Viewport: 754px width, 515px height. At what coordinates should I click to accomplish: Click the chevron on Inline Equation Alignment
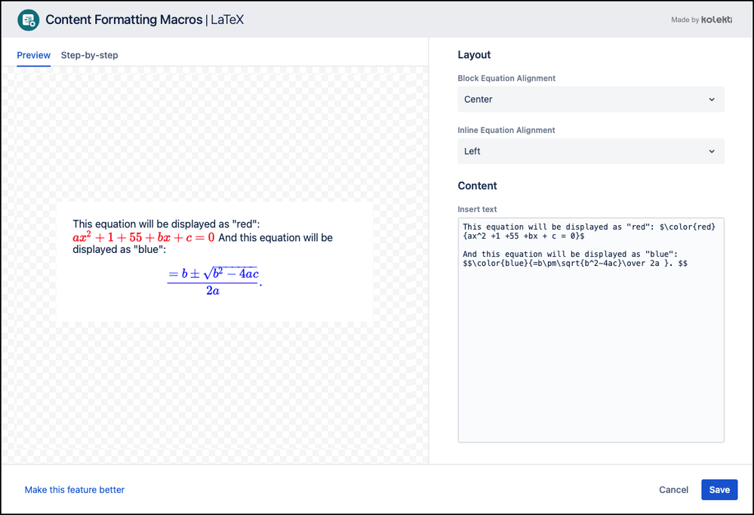(710, 151)
